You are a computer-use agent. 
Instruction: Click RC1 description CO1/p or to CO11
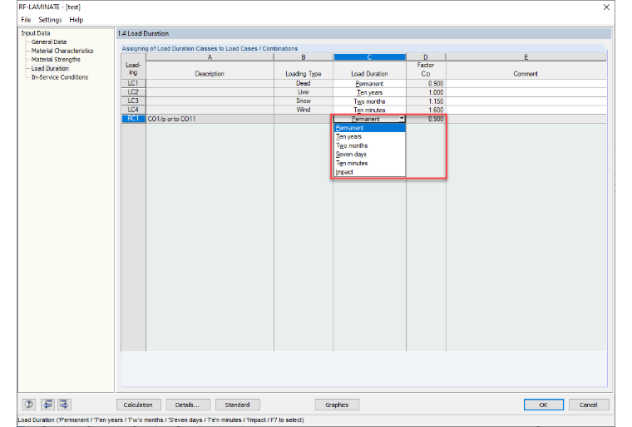(x=210, y=119)
